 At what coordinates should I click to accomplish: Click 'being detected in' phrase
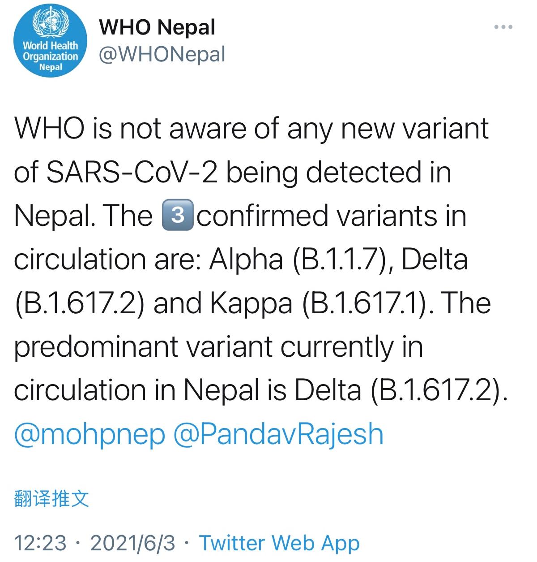coord(338,173)
